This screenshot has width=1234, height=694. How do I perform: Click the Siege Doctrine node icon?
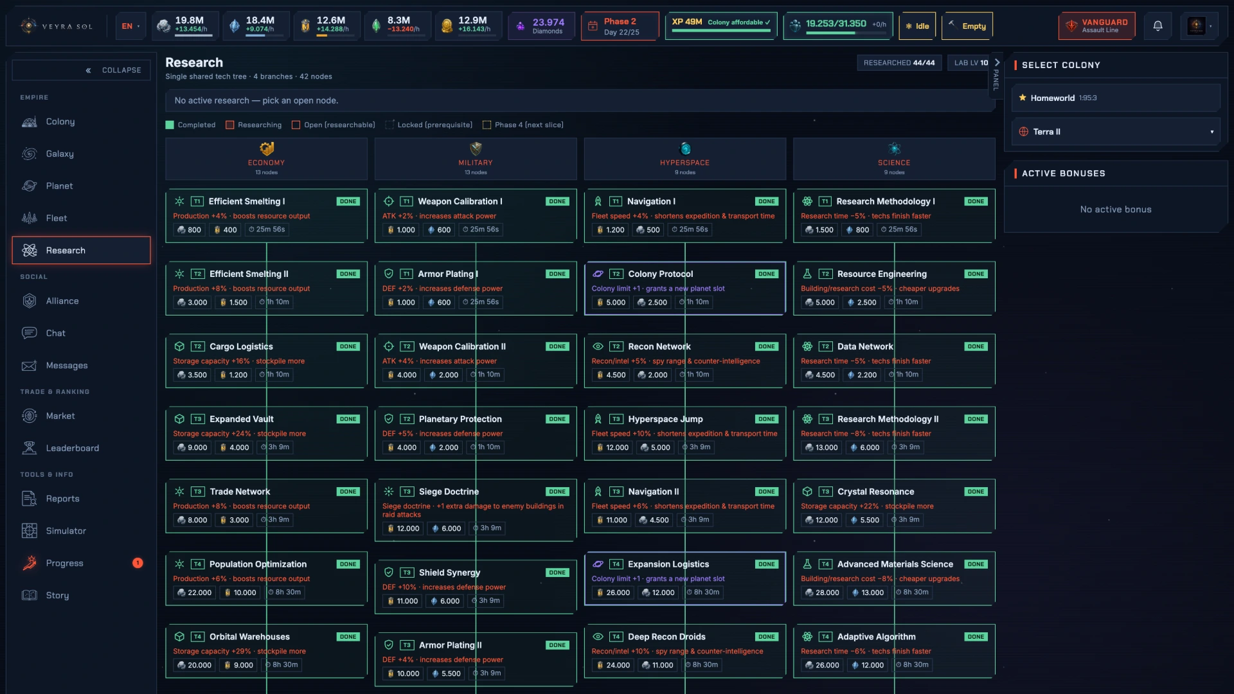click(389, 492)
